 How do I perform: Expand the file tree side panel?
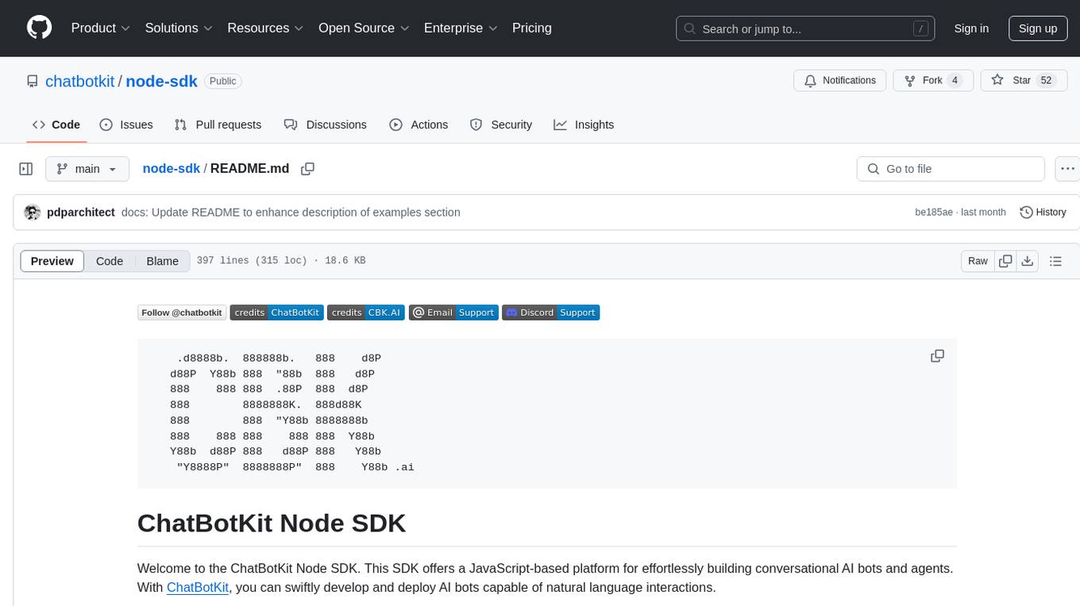26,169
